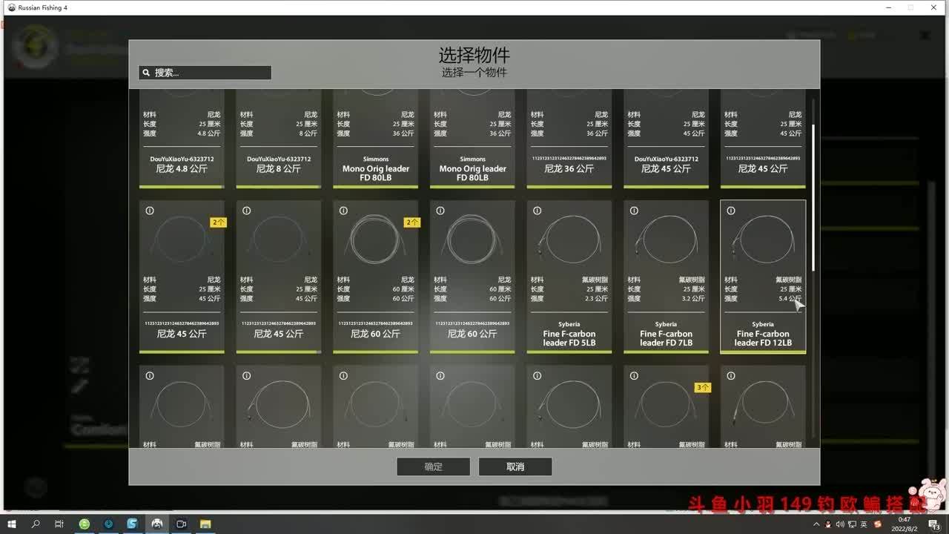
Task: Open Task View in the taskbar
Action: tap(59, 524)
